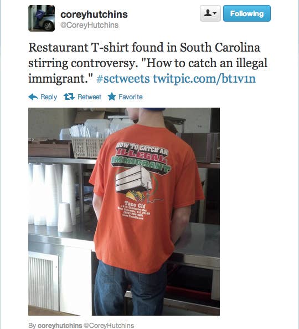
Task: Toggle the Following button
Action: pos(247,13)
